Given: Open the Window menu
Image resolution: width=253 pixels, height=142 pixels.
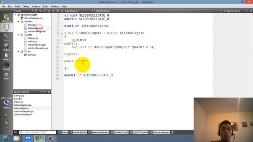Looking at the screenshot, I should (x=55, y=6).
